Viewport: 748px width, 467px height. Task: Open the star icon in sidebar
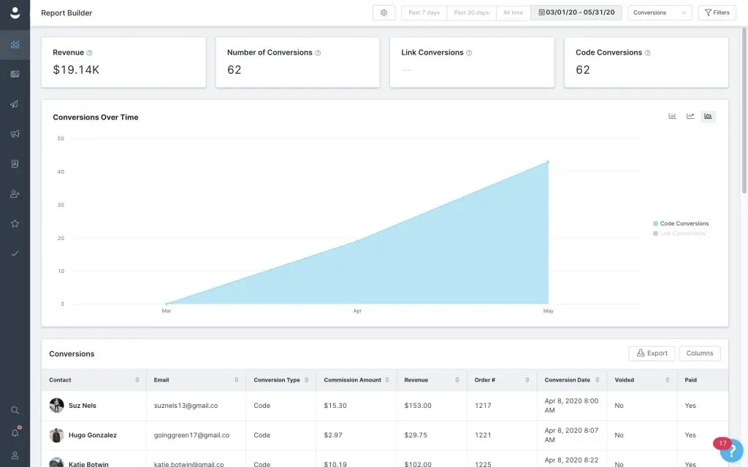(15, 223)
